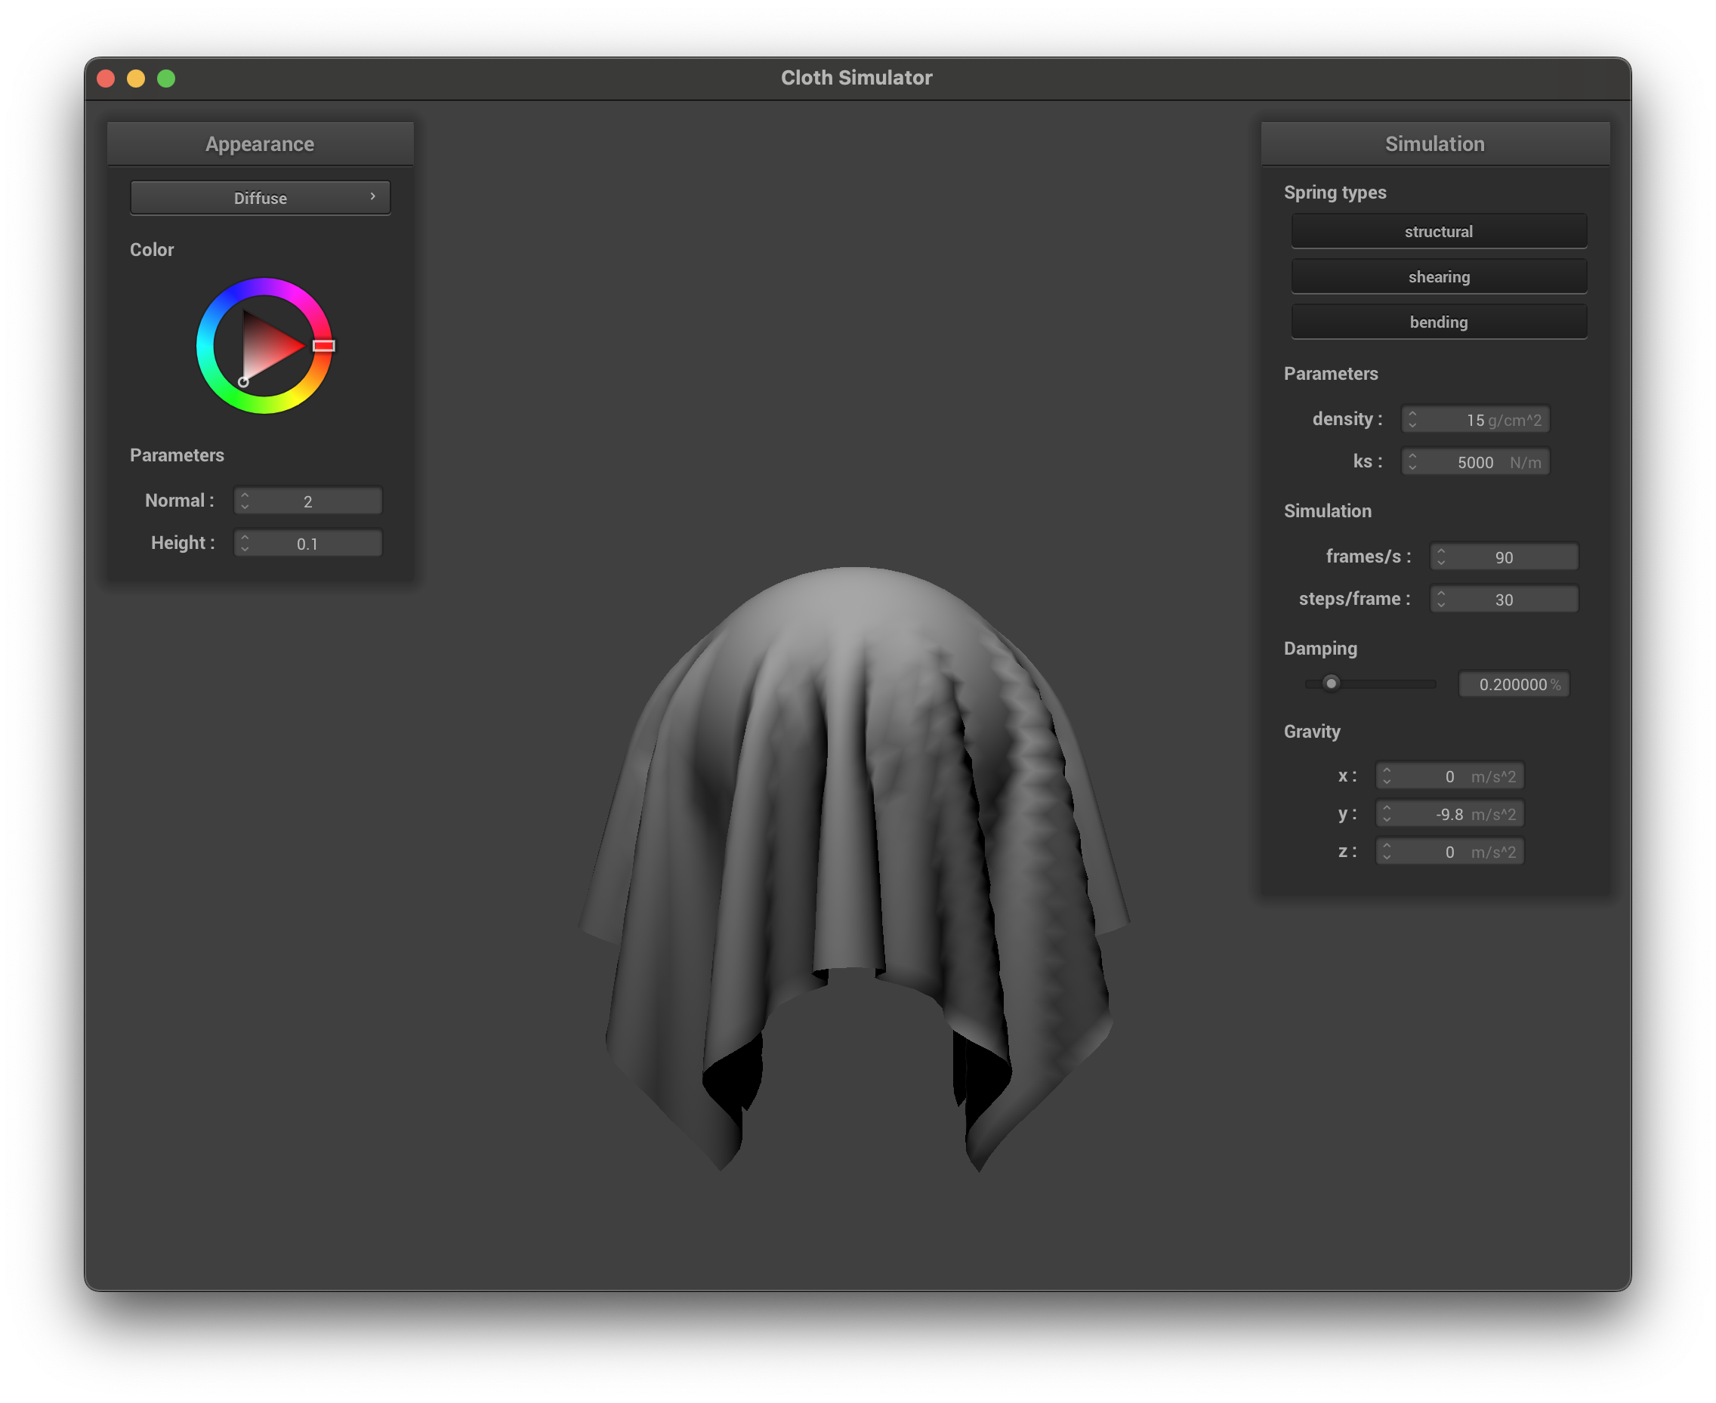Decrease the Height parameter value
This screenshot has width=1716, height=1403.
243,548
